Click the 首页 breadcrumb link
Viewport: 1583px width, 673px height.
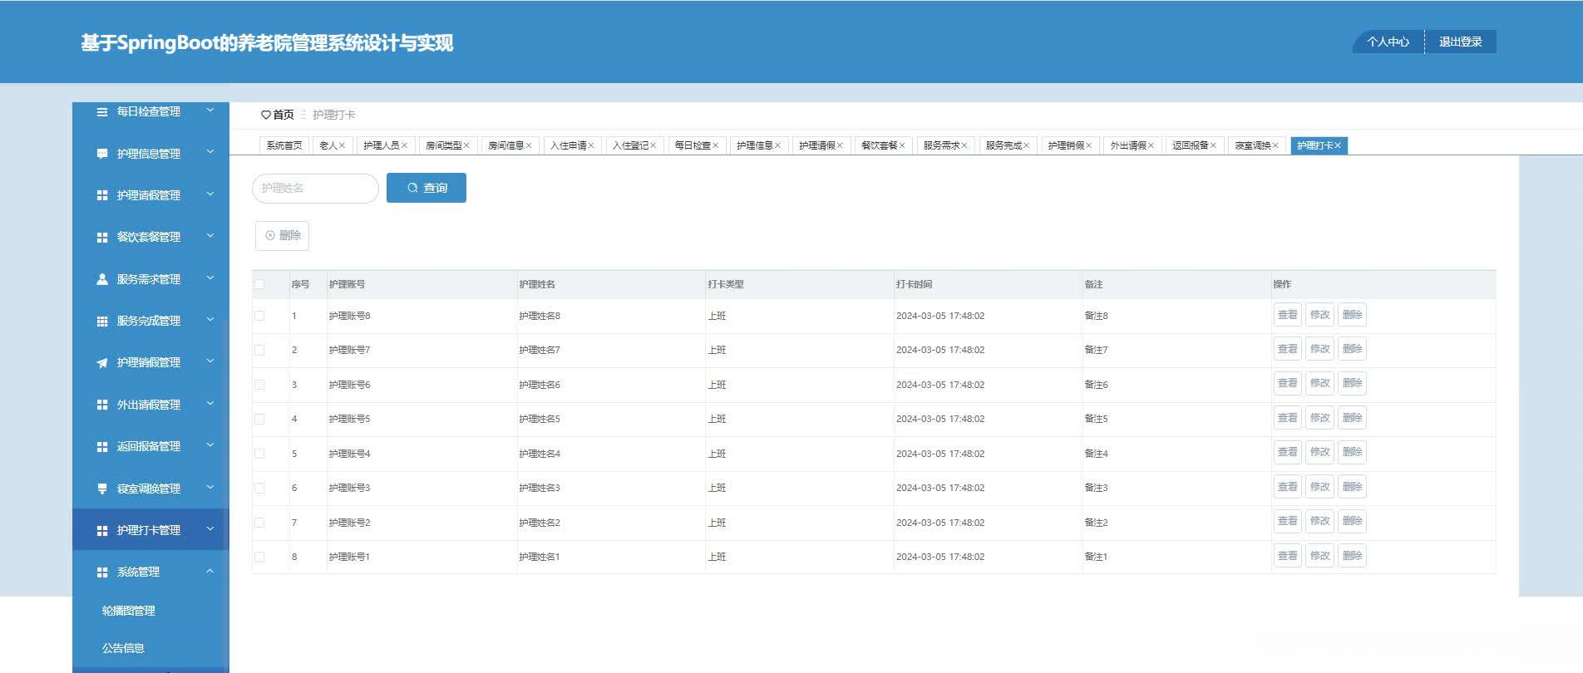pos(284,115)
